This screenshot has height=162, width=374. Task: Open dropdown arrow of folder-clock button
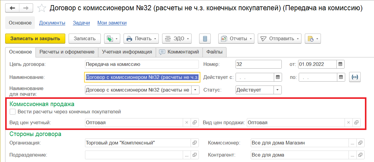[318, 39]
